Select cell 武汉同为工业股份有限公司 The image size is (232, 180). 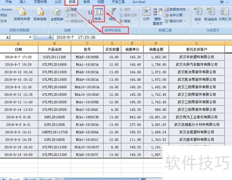[197, 117]
